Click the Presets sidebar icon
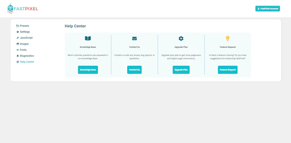291x143 pixels. click(17, 26)
